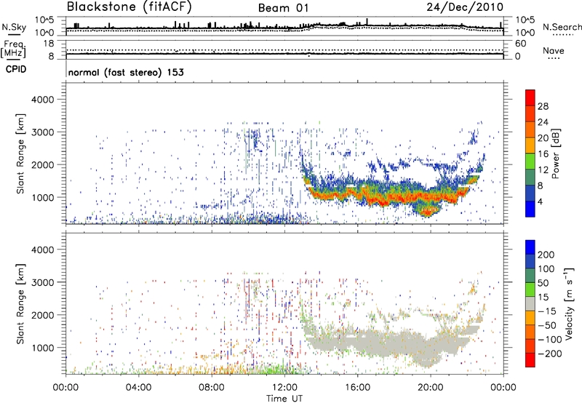Image resolution: width=582 pixels, height=403 pixels.
Task: Click the '60' tick on the Nave axis
Action: [520, 44]
